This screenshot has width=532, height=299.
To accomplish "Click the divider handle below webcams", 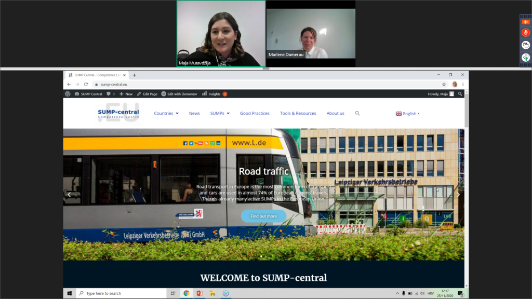I will point(266,69).
